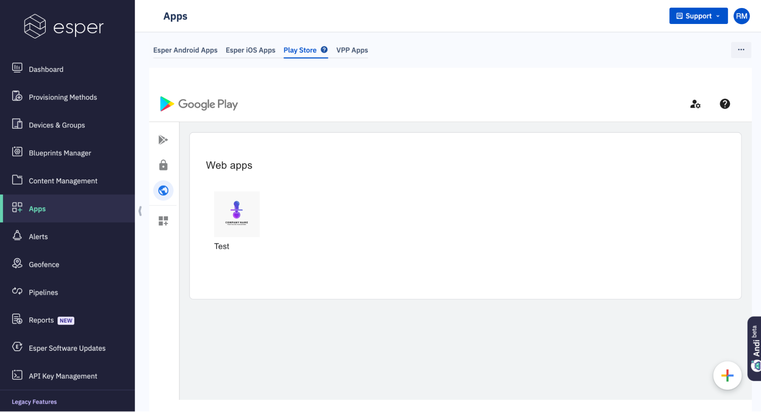Open the RM user avatar menu
Screen dimensions: 761x412
point(741,16)
